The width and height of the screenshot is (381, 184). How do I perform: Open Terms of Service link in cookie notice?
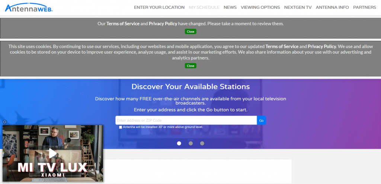click(282, 46)
